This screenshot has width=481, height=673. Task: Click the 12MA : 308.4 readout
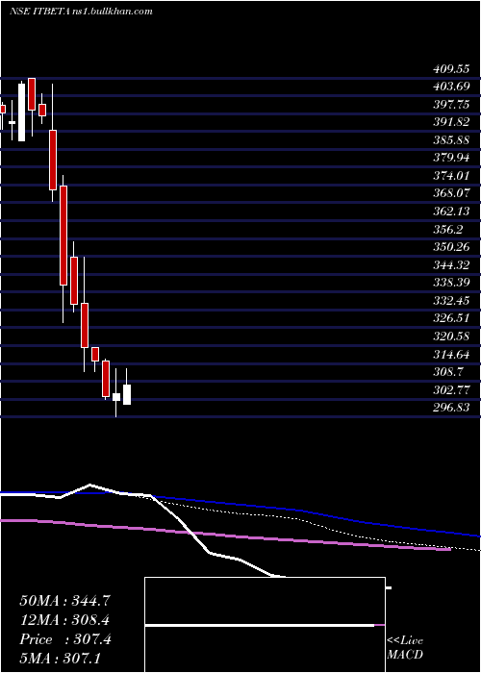64,620
